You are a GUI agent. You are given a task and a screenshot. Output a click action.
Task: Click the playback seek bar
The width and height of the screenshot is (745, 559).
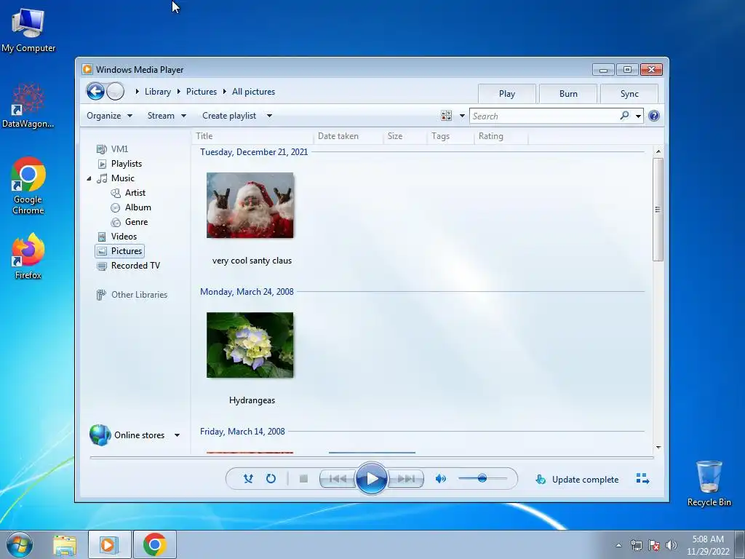372,457
